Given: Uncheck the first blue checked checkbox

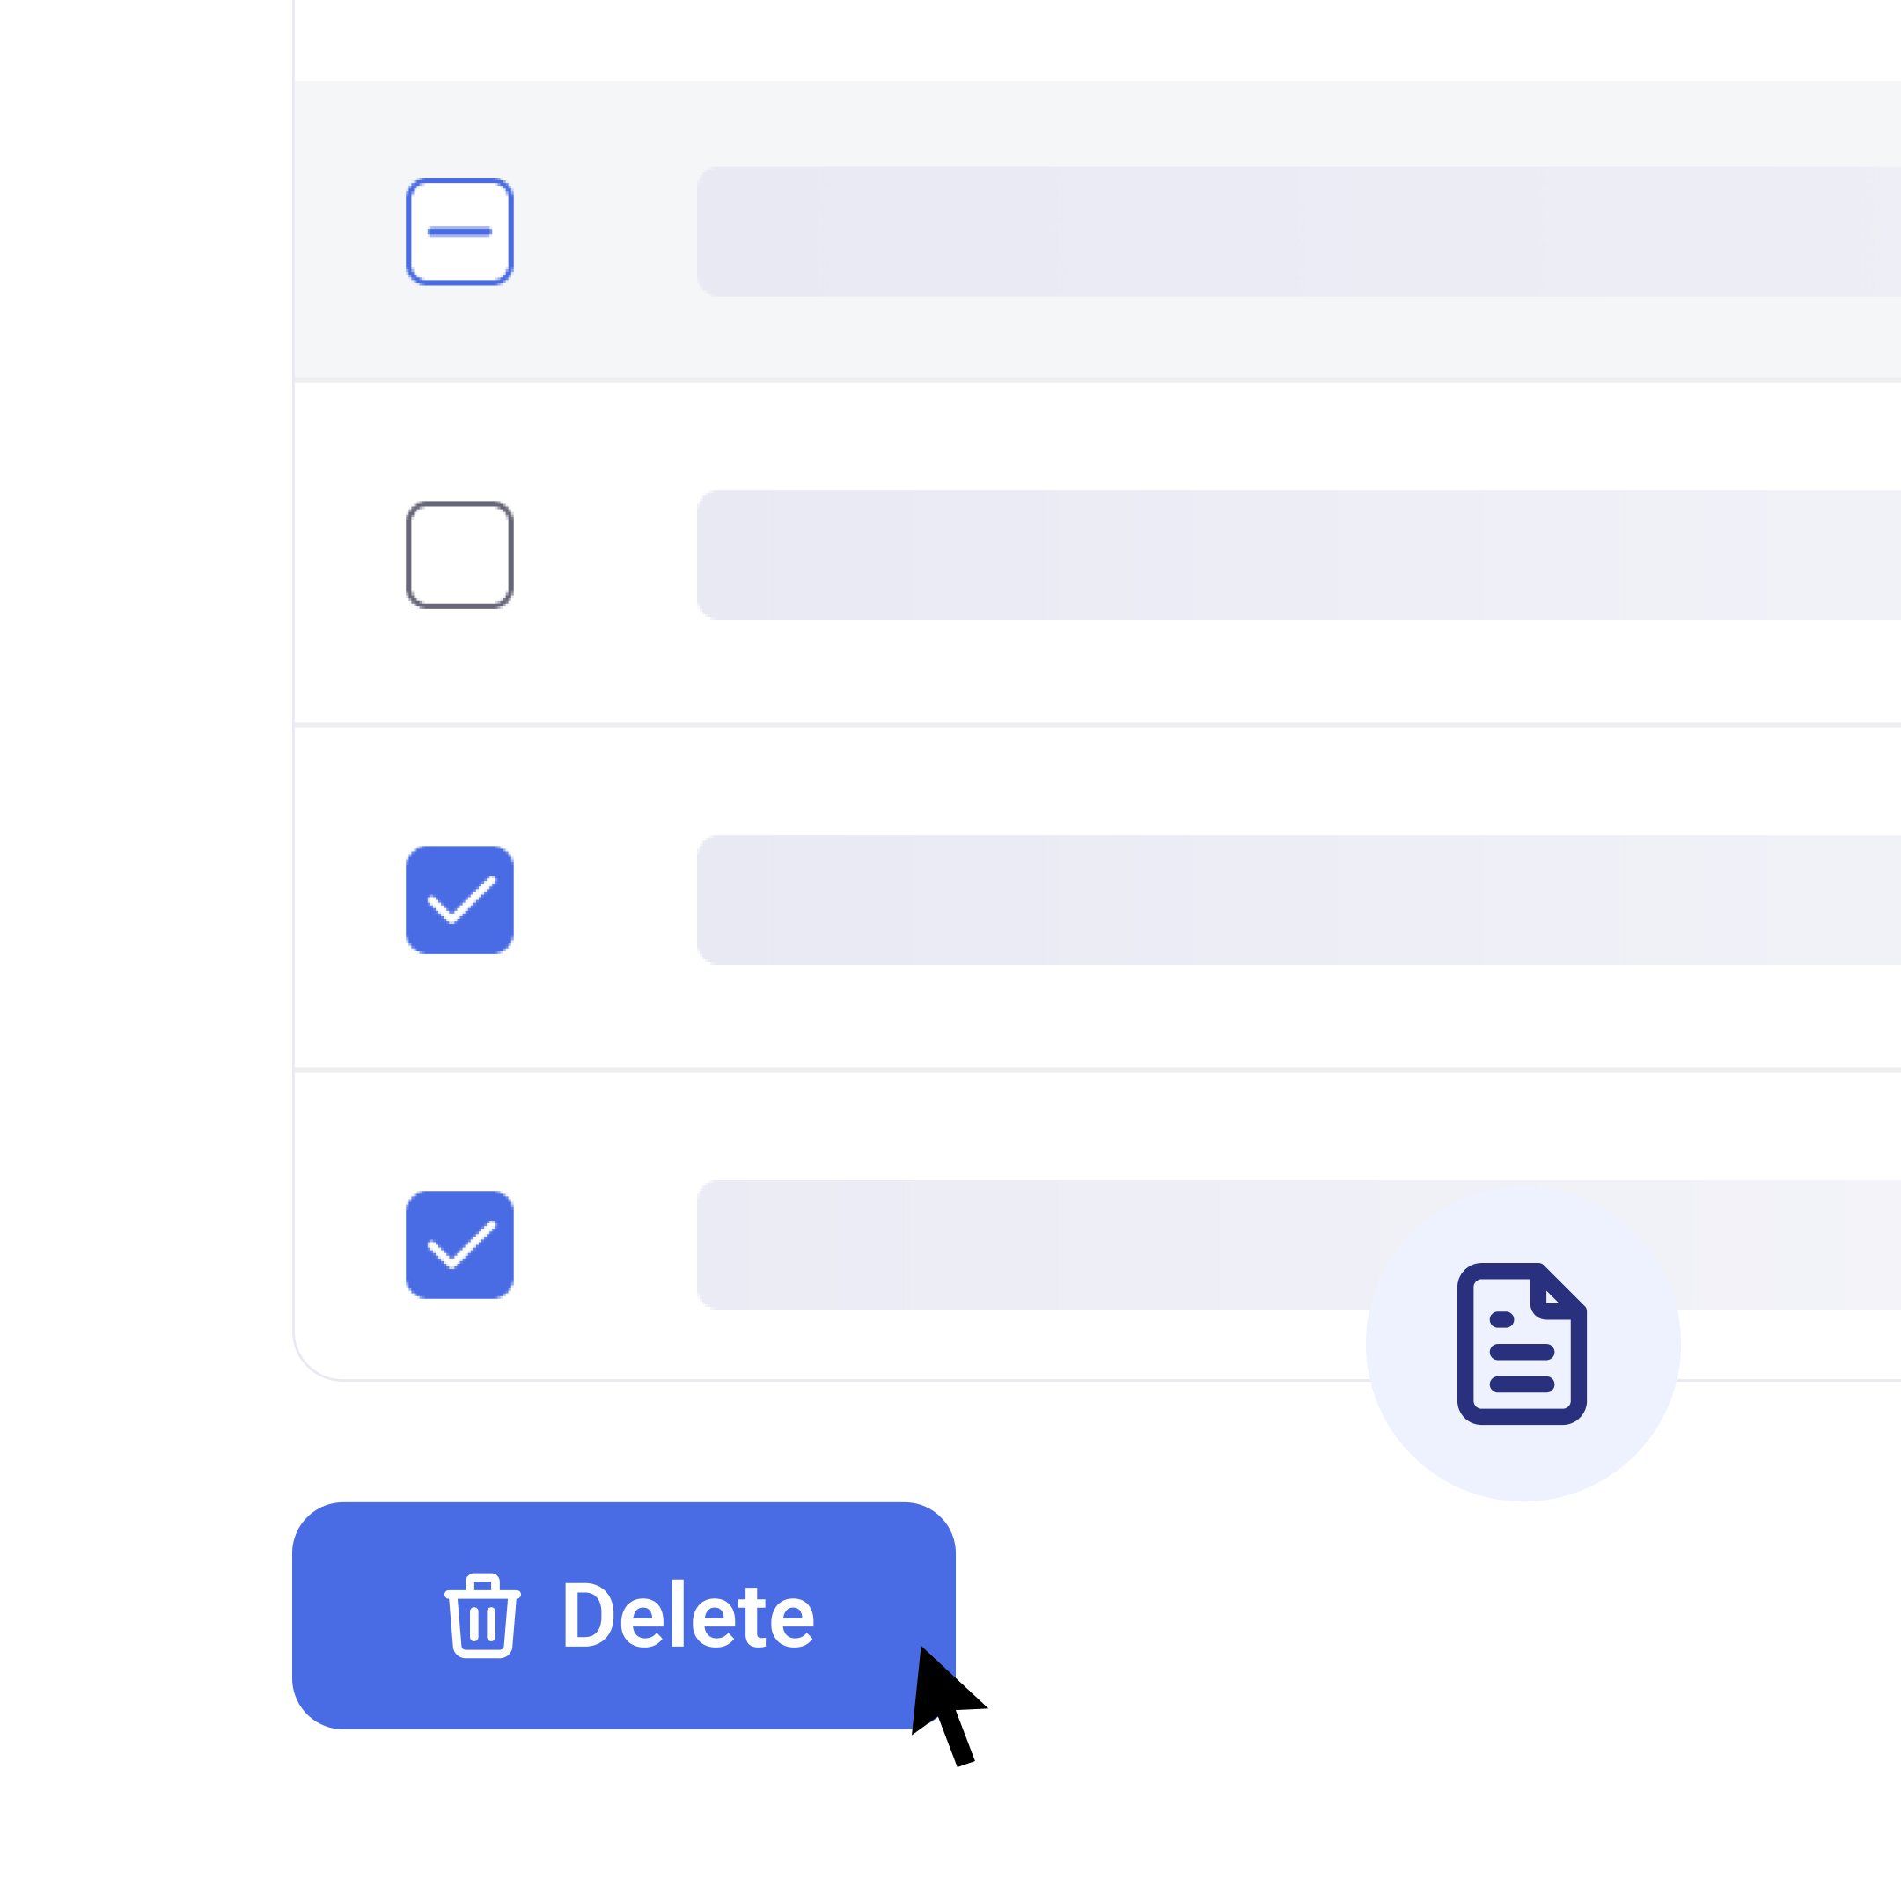Looking at the screenshot, I should click(459, 899).
